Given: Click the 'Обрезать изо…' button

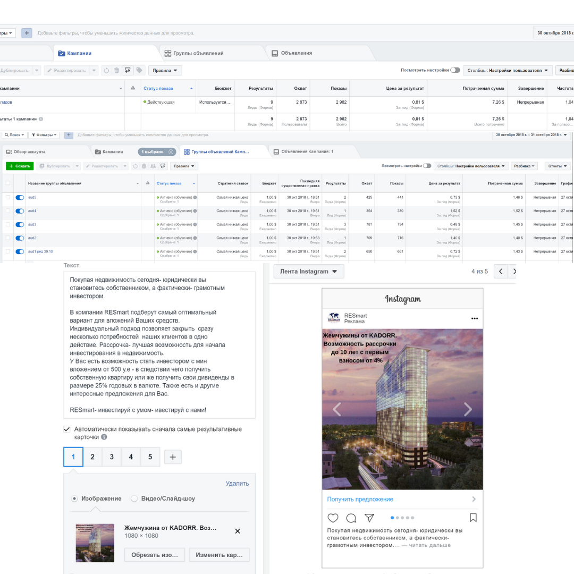Looking at the screenshot, I should click(x=155, y=555).
